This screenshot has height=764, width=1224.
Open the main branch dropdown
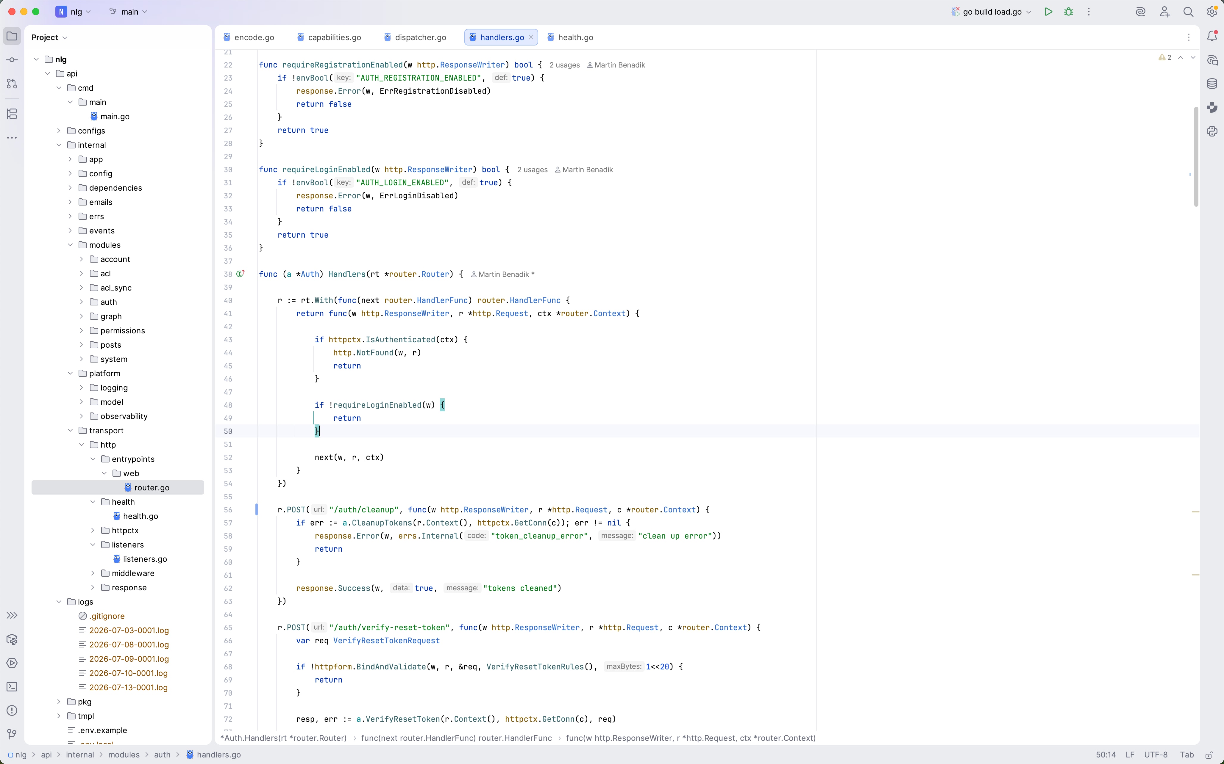129,12
